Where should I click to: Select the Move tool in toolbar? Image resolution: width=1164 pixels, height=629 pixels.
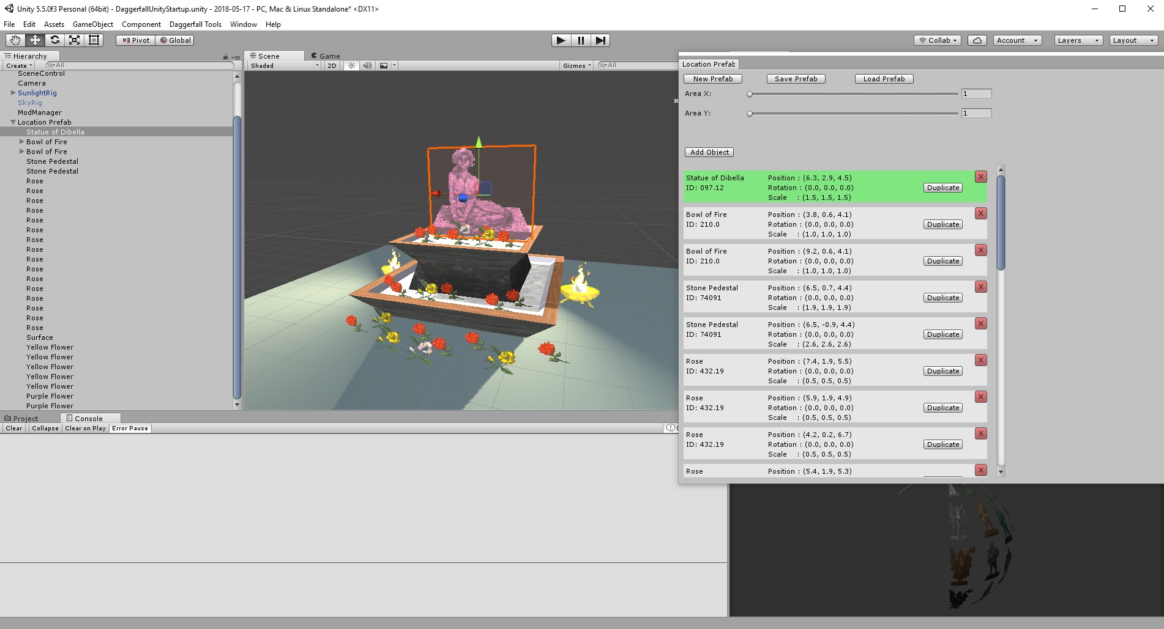point(35,40)
